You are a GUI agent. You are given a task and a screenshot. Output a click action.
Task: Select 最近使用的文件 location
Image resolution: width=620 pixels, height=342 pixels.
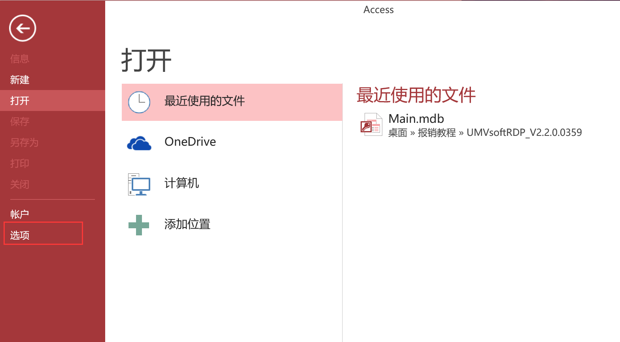pyautogui.click(x=232, y=102)
